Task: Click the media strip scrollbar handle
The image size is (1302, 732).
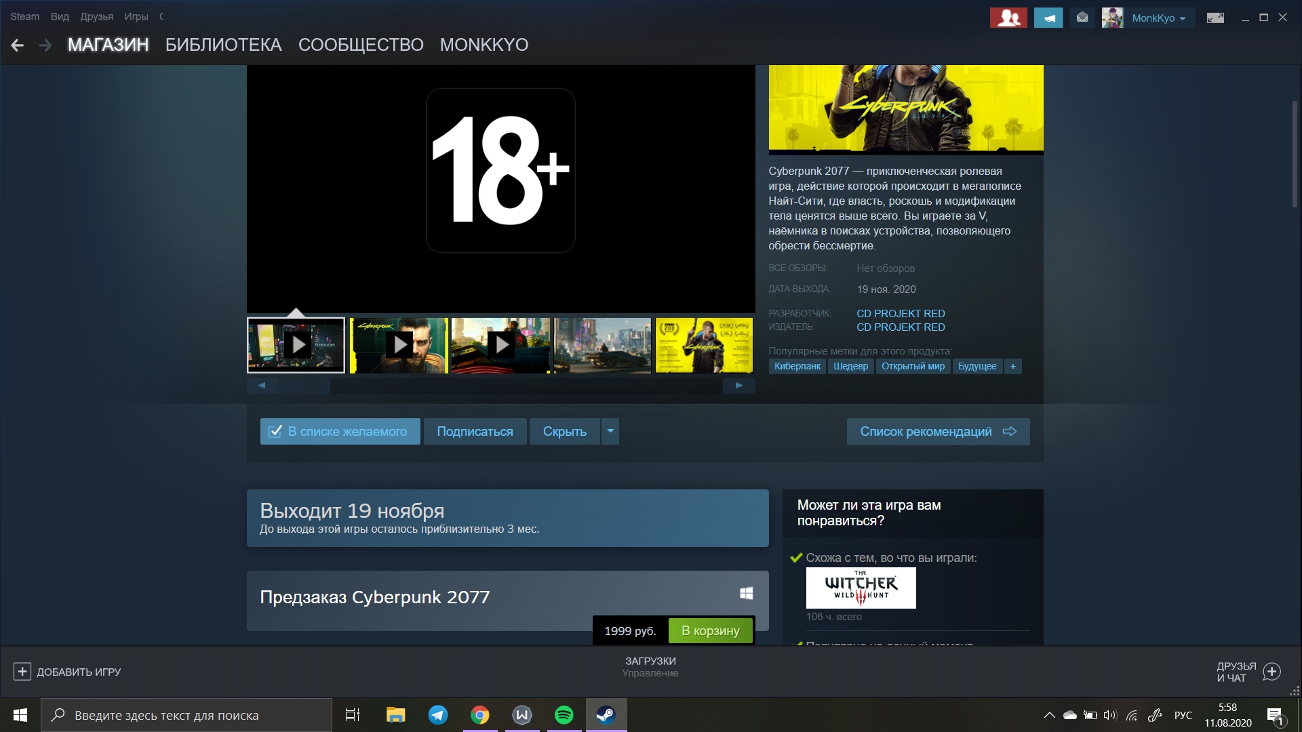Action: (305, 386)
